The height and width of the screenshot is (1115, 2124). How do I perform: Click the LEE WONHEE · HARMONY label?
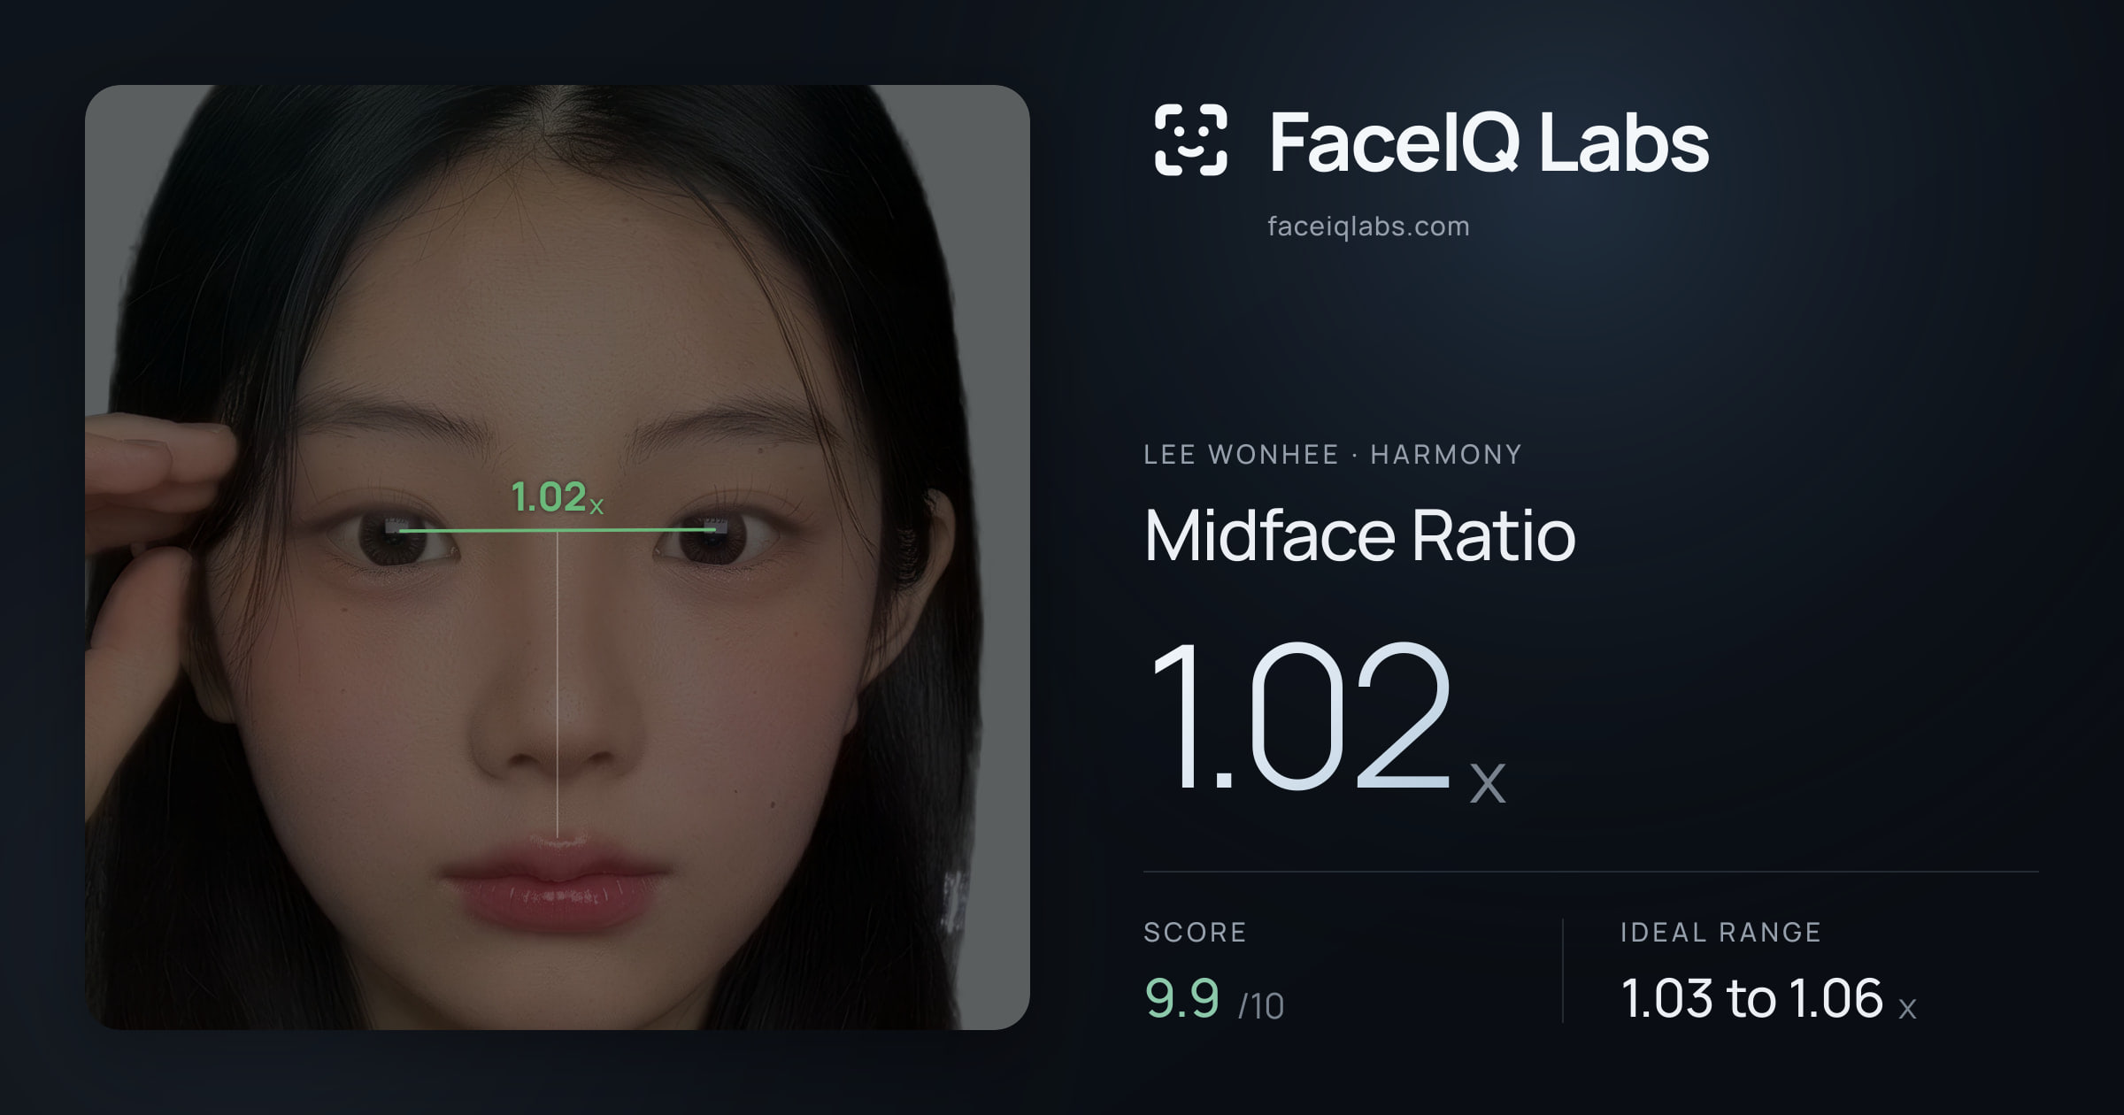1332,454
